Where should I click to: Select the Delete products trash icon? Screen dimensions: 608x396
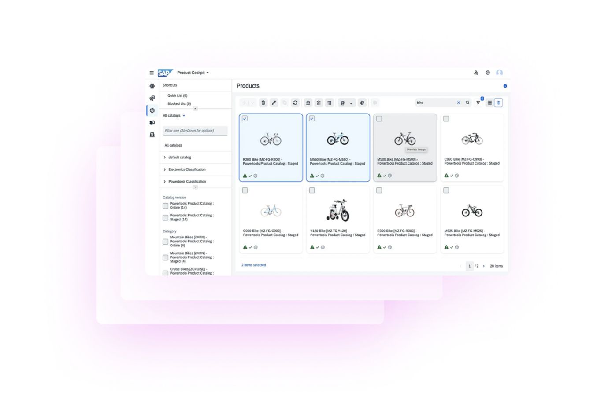click(x=263, y=103)
